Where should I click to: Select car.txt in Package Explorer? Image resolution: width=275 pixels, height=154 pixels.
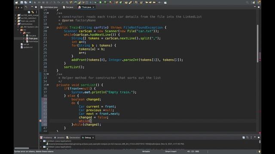25,44
